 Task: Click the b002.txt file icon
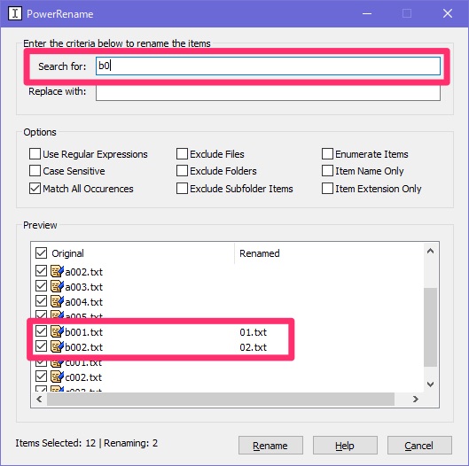pyautogui.click(x=57, y=346)
